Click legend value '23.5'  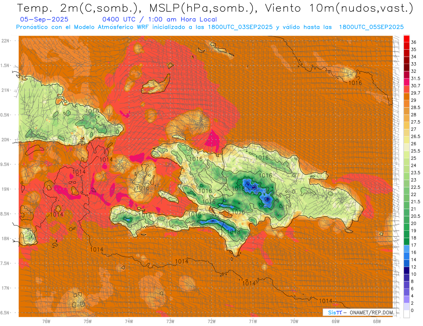pyautogui.click(x=416, y=173)
